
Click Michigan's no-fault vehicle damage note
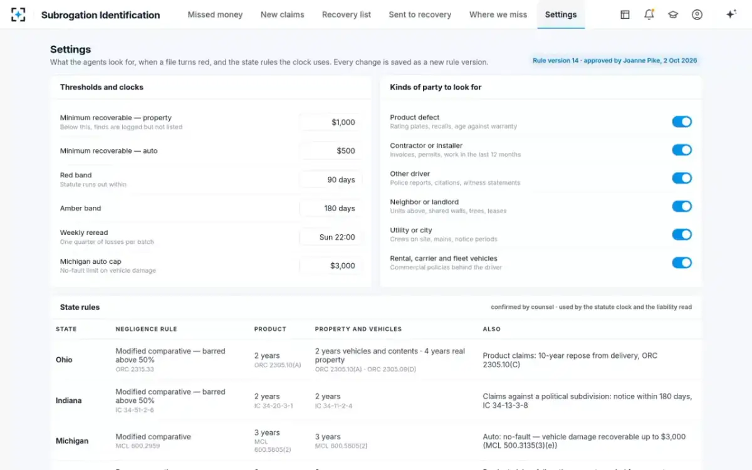click(584, 441)
